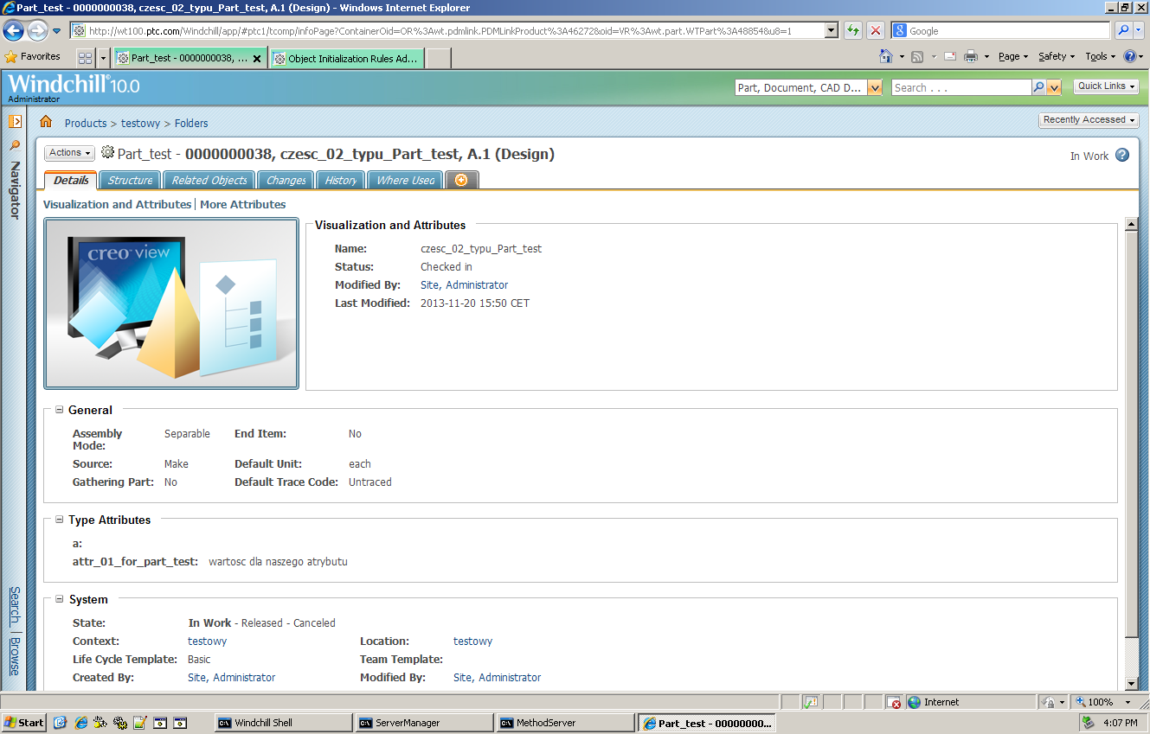Open the search type filter dropdown arrow
The image size is (1150, 734).
874,87
